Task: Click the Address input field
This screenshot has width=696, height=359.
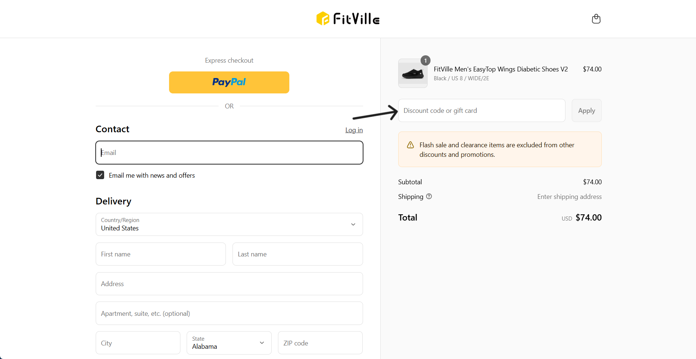Action: 229,284
